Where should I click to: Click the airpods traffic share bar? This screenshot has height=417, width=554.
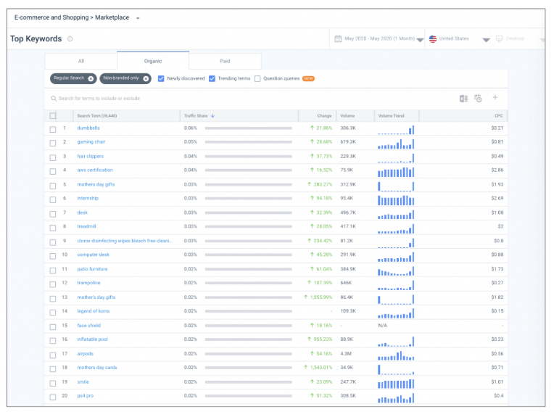(249, 354)
